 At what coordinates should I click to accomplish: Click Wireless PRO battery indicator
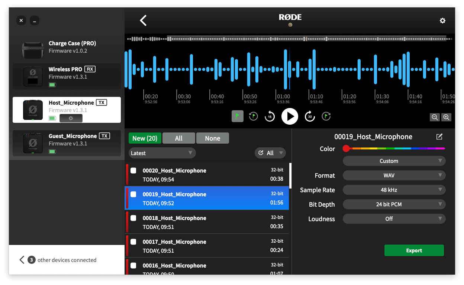point(52,85)
